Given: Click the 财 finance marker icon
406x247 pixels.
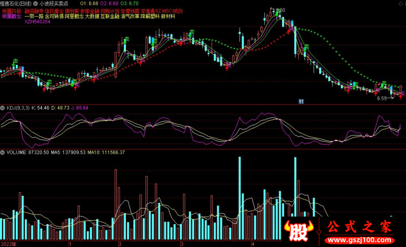Looking at the screenshot, I should [x=301, y=101].
